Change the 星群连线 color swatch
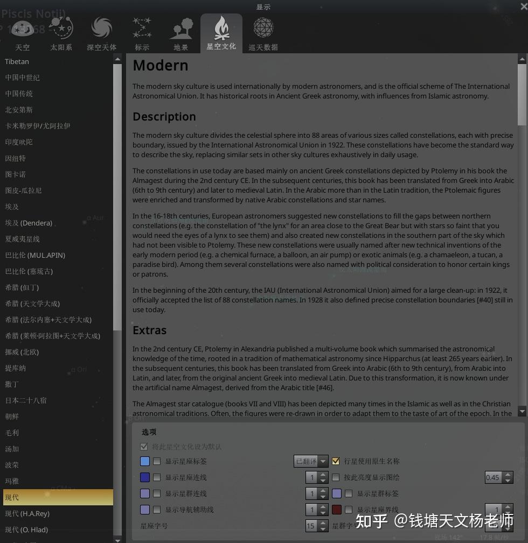Screen dimensions: 528x543 pyautogui.click(x=145, y=493)
